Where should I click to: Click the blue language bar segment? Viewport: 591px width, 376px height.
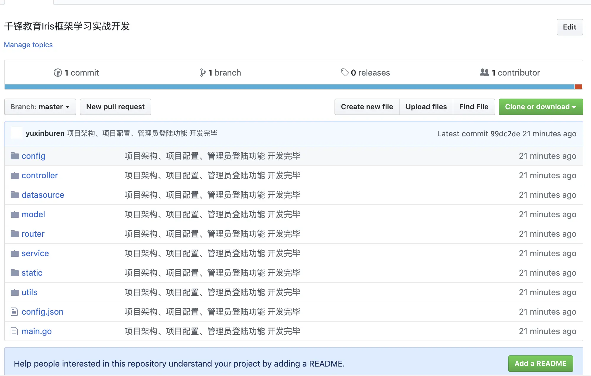[x=290, y=87]
